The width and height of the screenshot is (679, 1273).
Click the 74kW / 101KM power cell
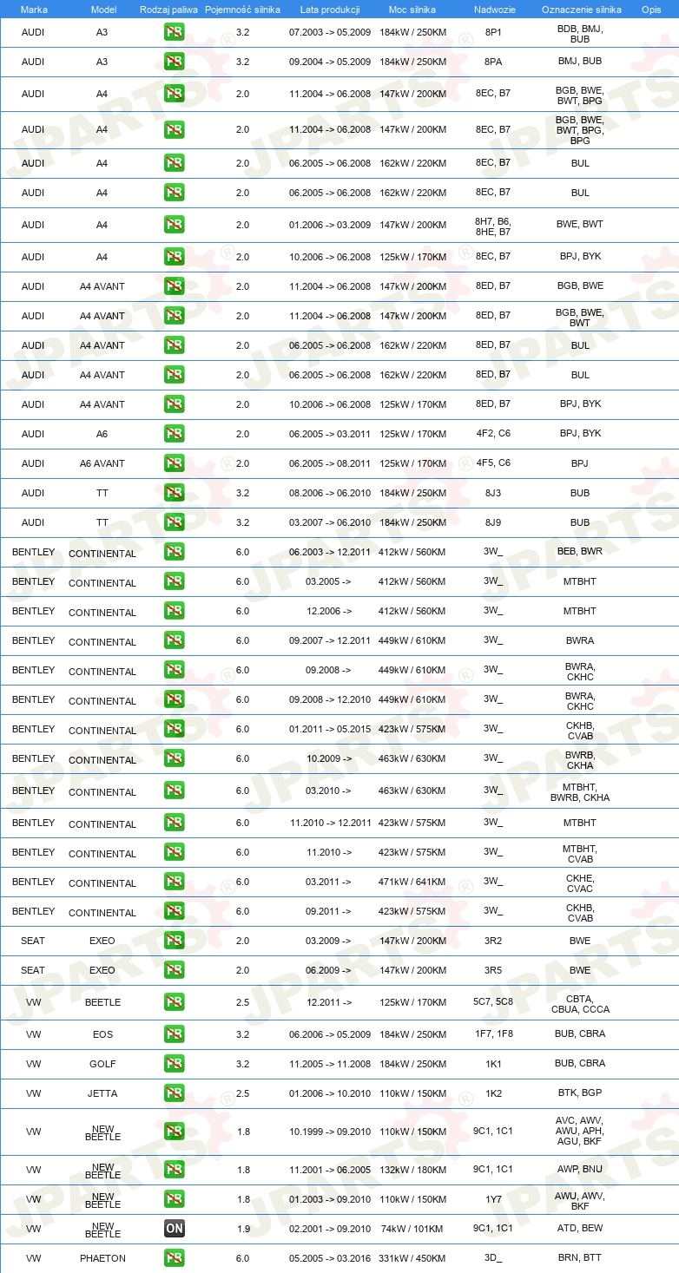tap(412, 1229)
